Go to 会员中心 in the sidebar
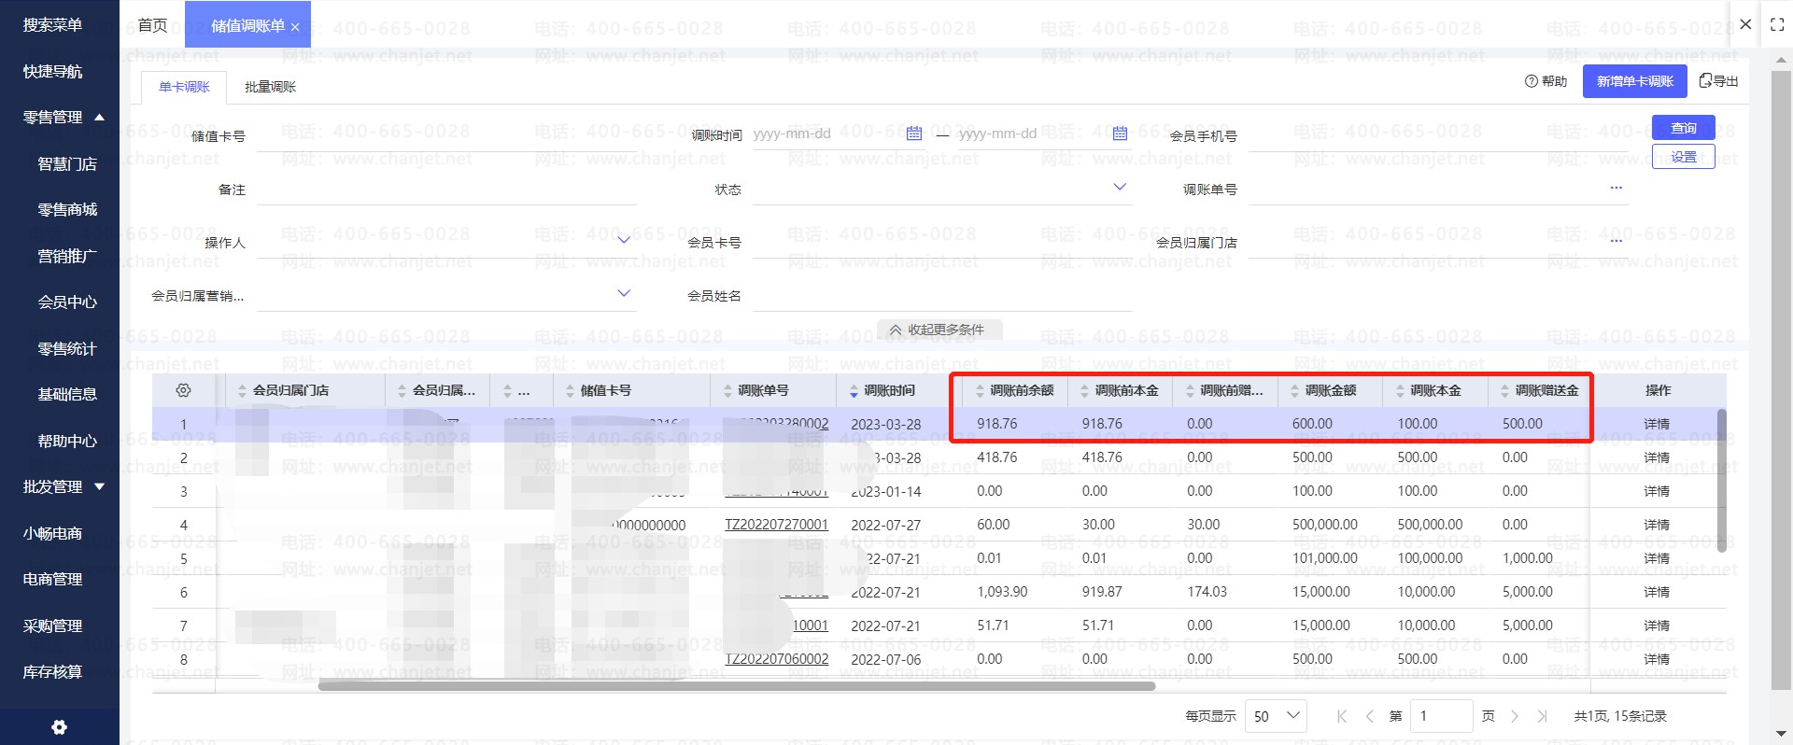 [x=67, y=302]
